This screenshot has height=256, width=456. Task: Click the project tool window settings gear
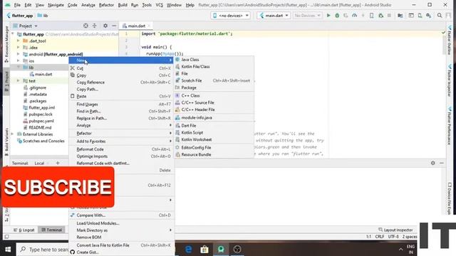[105, 26]
